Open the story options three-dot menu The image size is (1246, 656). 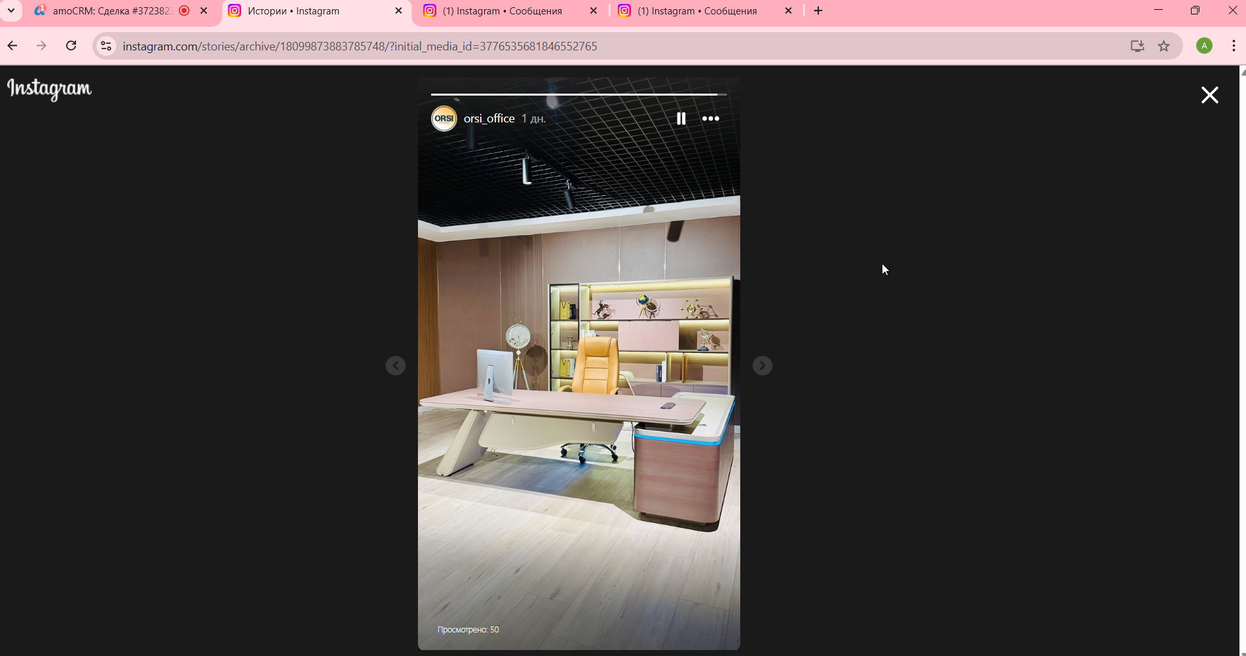[x=711, y=118]
